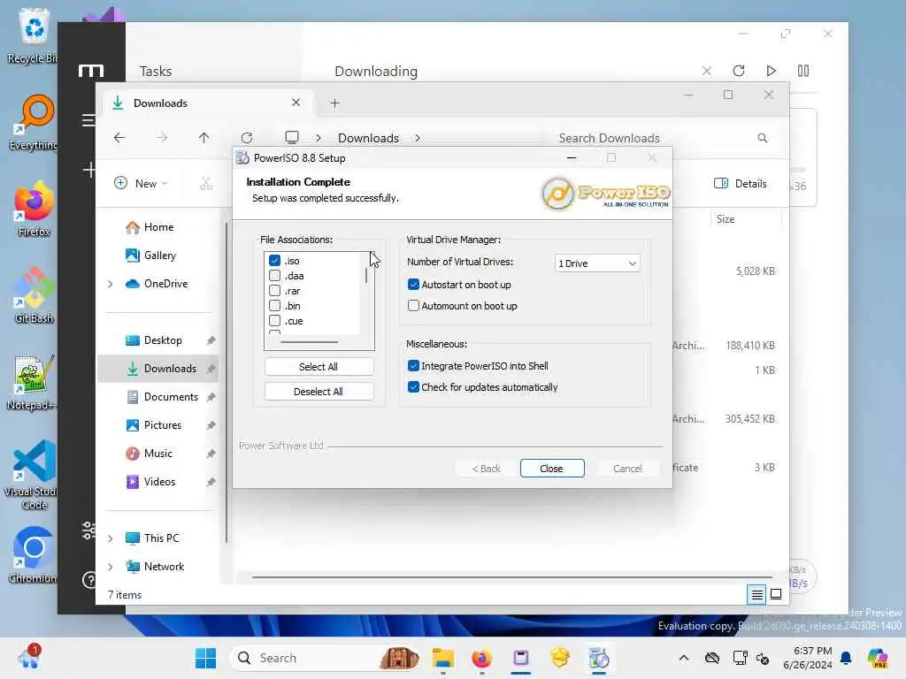
Task: Check the .daa file association
Action: [274, 276]
